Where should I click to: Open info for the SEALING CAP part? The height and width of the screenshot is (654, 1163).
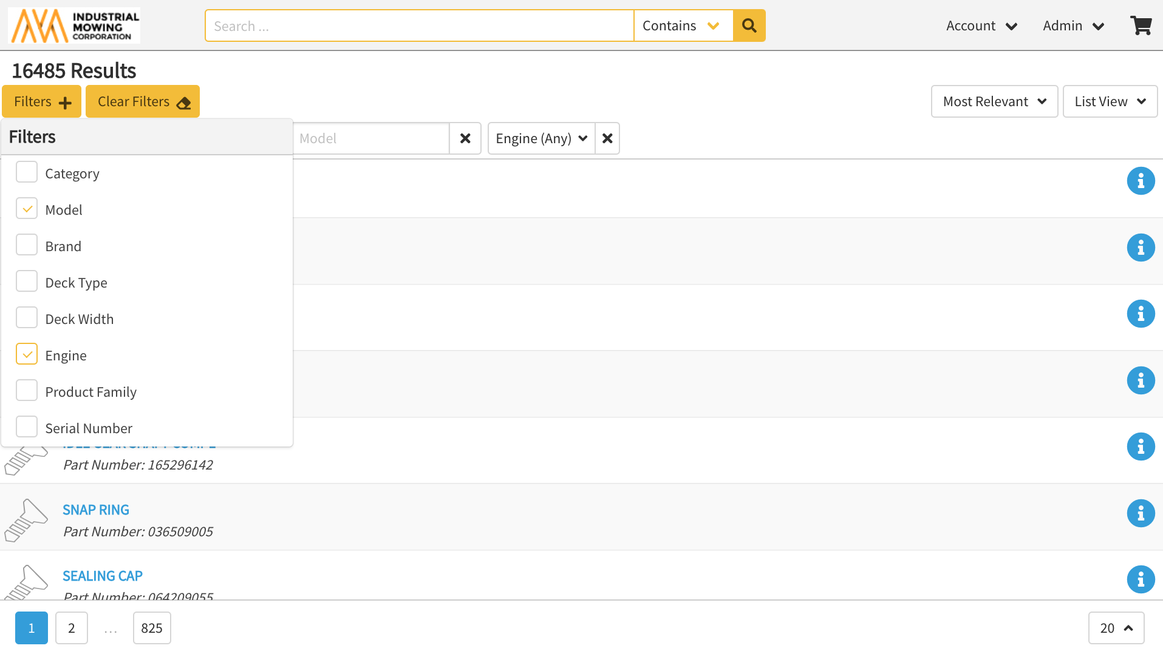pyautogui.click(x=1141, y=579)
